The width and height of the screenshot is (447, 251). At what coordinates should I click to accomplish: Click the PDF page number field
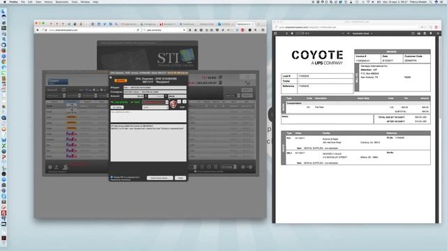tap(300, 33)
